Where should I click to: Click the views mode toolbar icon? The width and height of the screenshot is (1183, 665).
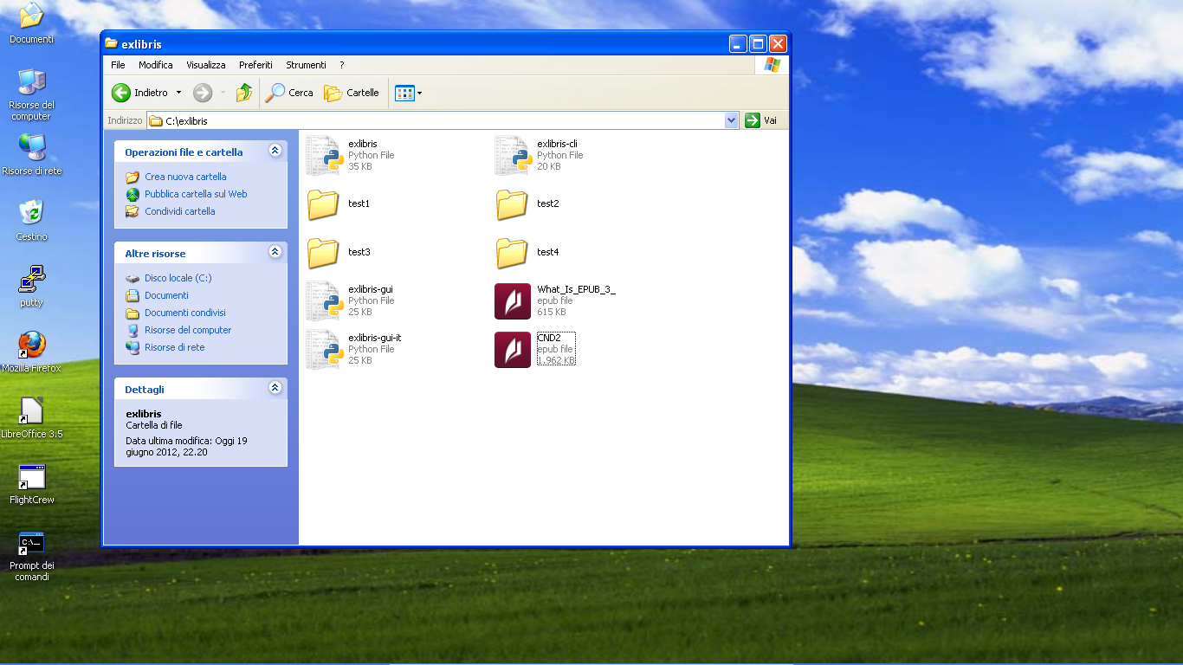coord(404,93)
